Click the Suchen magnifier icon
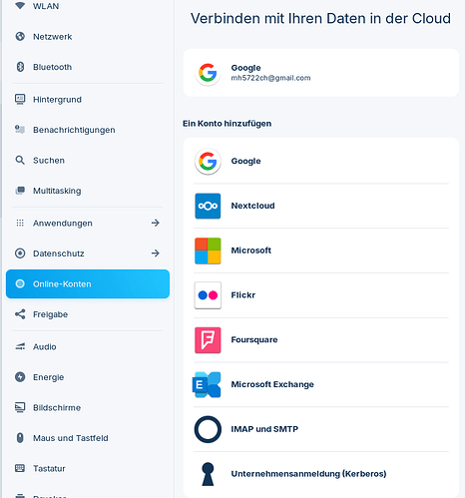The width and height of the screenshot is (465, 498). pyautogui.click(x=20, y=160)
